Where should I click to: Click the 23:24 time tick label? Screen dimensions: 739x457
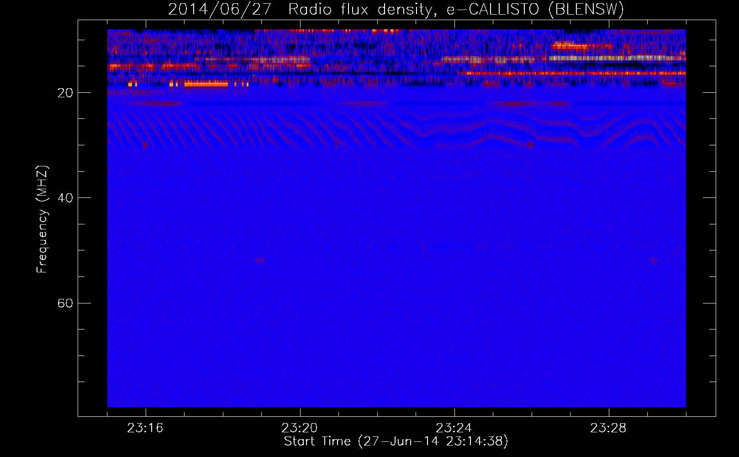pos(454,428)
